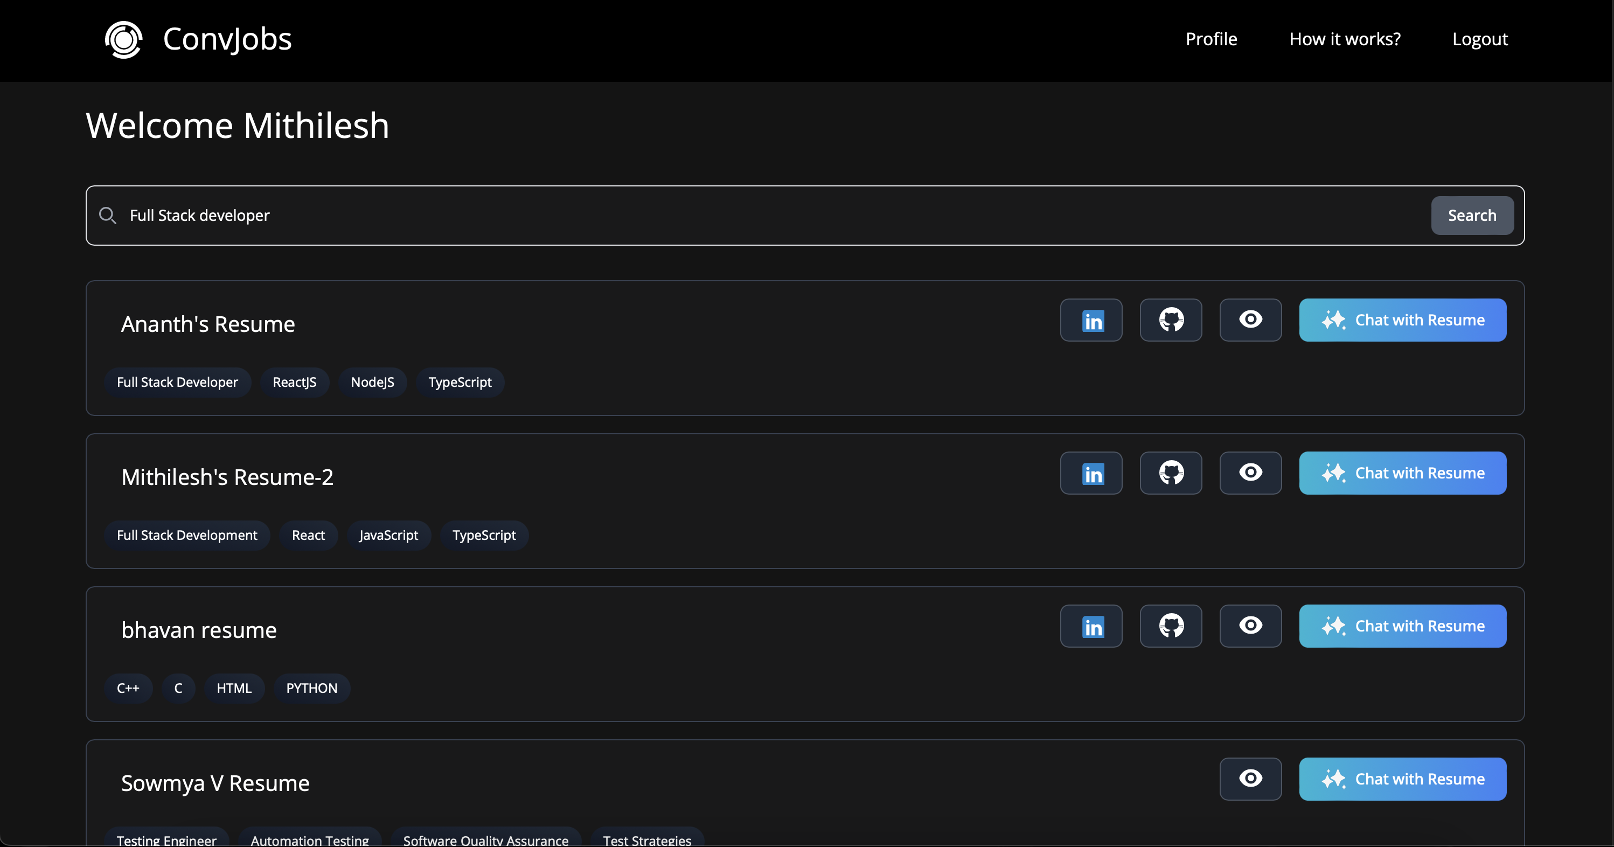Open Ananth's GitHub profile icon
Screen dimensions: 1614x847
tap(1171, 320)
